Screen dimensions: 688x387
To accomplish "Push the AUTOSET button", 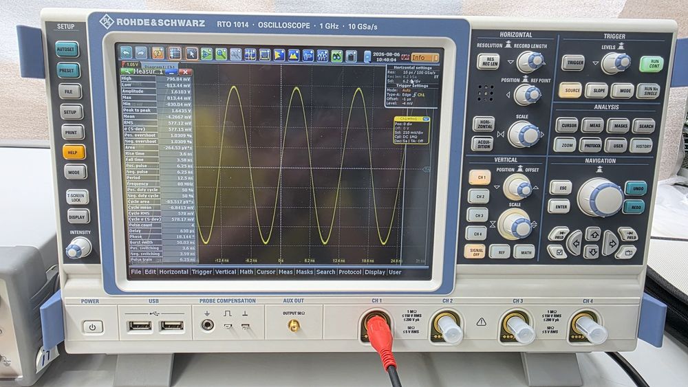I will pos(67,49).
